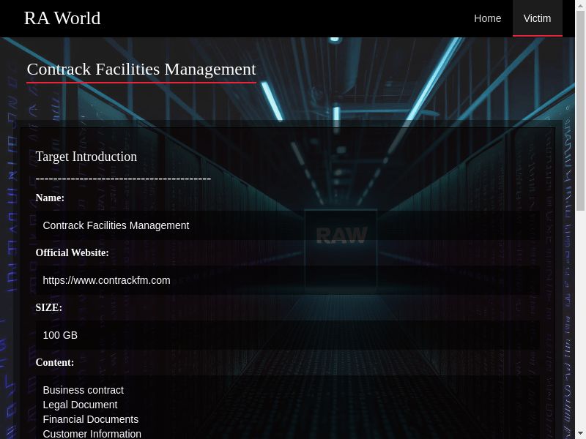Click the SIZE: label
The height and width of the screenshot is (439, 586).
(x=49, y=307)
